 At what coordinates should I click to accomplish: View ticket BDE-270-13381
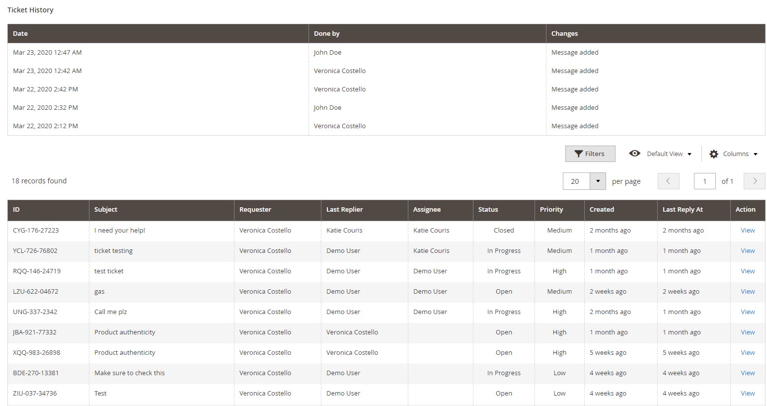[748, 373]
